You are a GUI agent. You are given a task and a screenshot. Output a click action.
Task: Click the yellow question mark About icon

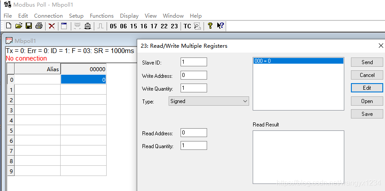click(x=210, y=26)
